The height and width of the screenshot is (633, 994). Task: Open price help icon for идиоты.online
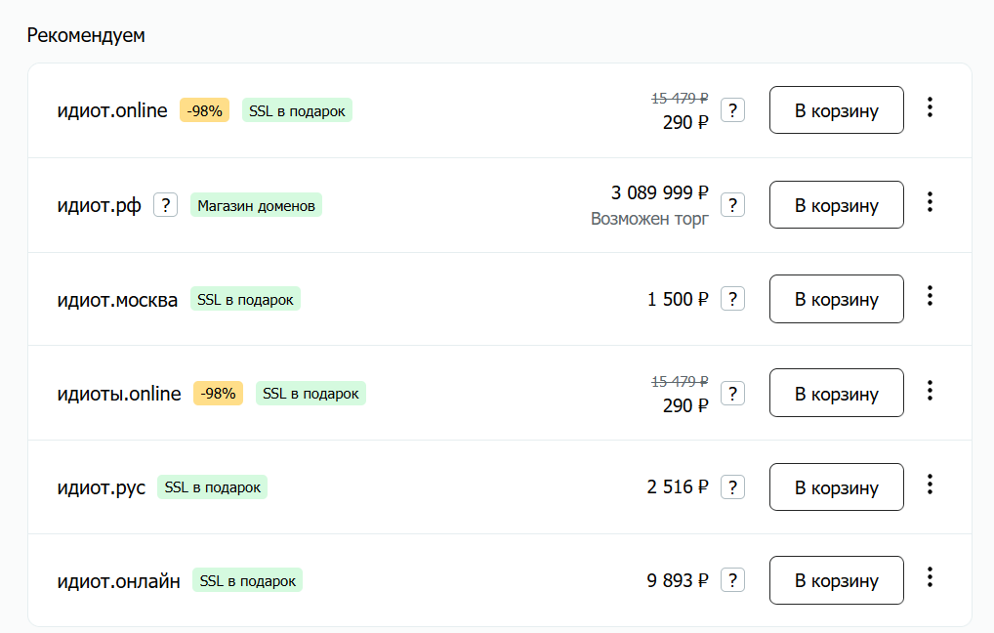(733, 394)
